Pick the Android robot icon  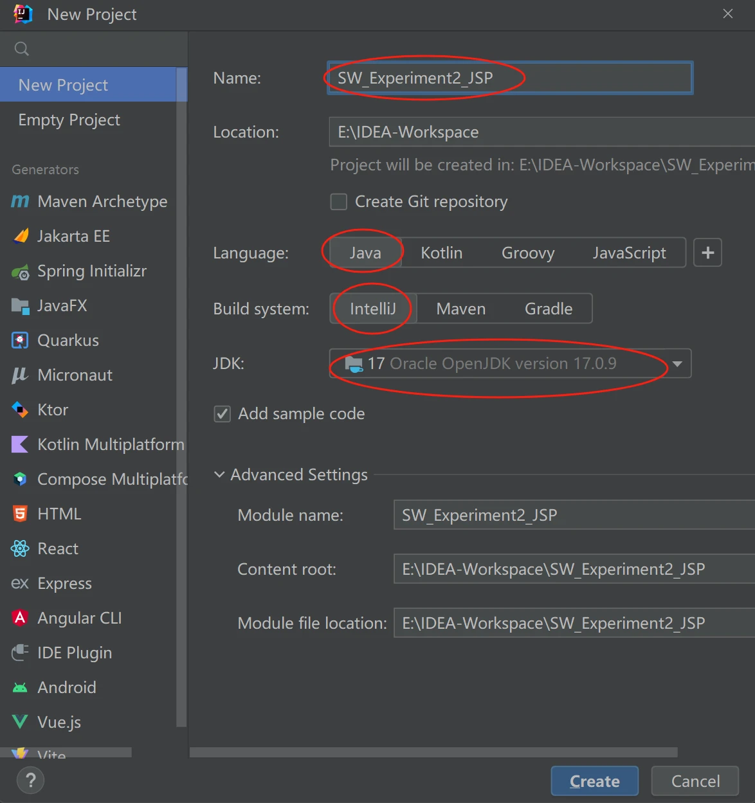click(x=21, y=688)
